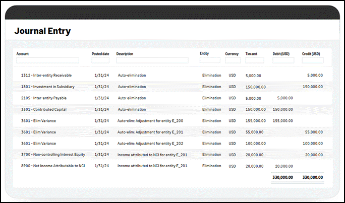The image size is (345, 203).
Task: Select the 1312 - Inter-entity Receivable row
Action: point(172,76)
